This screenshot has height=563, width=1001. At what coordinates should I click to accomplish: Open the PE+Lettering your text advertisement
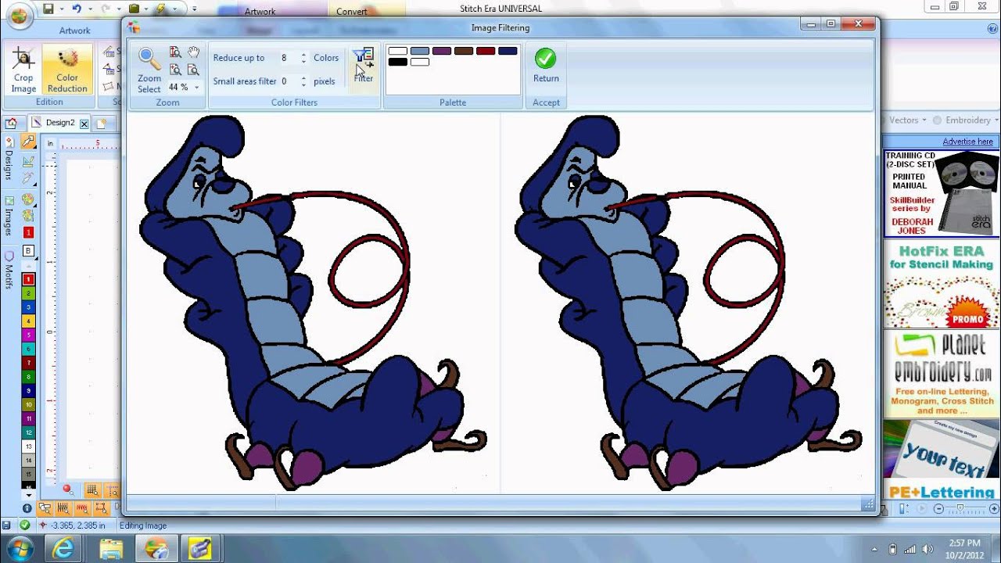[942, 460]
